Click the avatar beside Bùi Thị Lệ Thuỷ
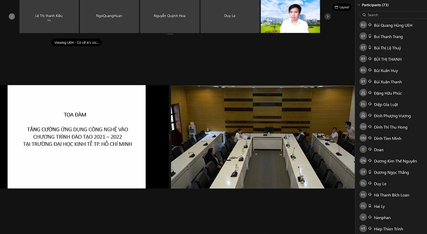Screen dimensions: 427x234 [x=363, y=48]
